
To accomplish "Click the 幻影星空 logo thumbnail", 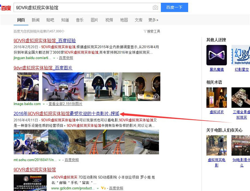I will (241, 55).
